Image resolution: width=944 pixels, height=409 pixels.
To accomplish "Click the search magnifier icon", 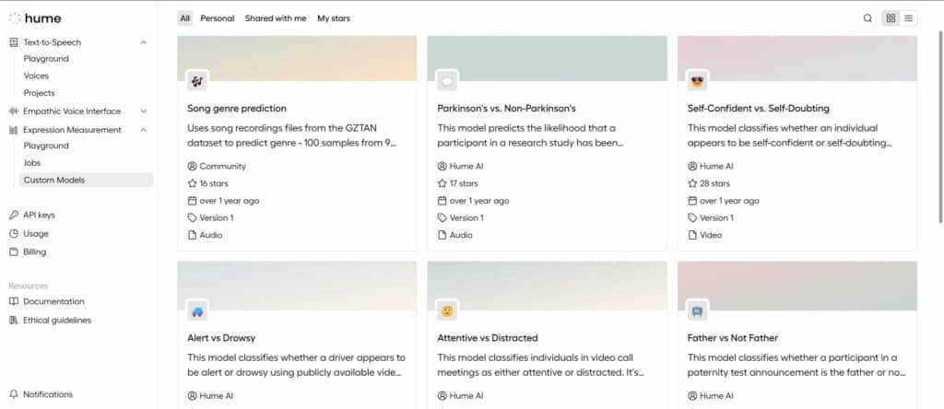I will pos(867,18).
